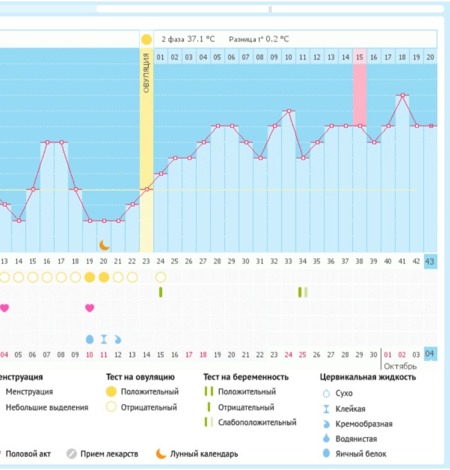Click the Прием лекарств legend icon

click(x=72, y=454)
